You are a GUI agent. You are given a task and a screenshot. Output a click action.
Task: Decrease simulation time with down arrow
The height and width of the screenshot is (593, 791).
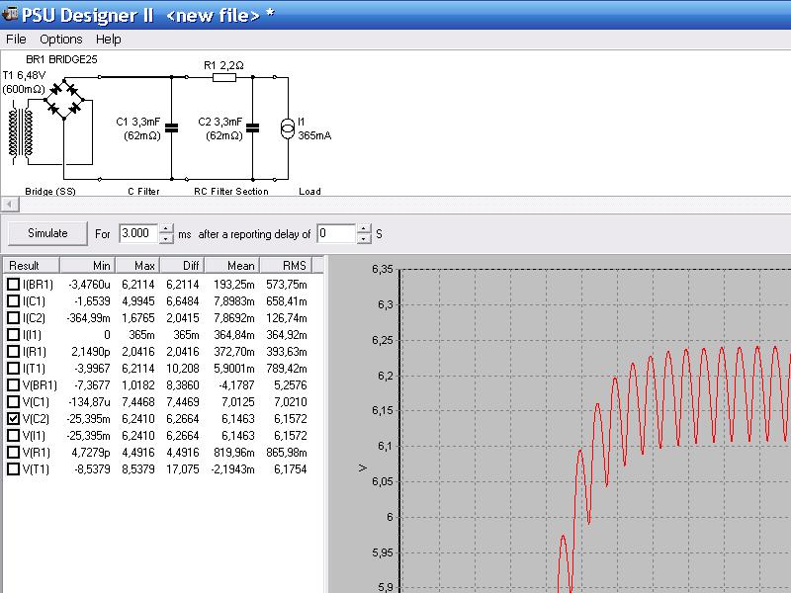(x=166, y=239)
